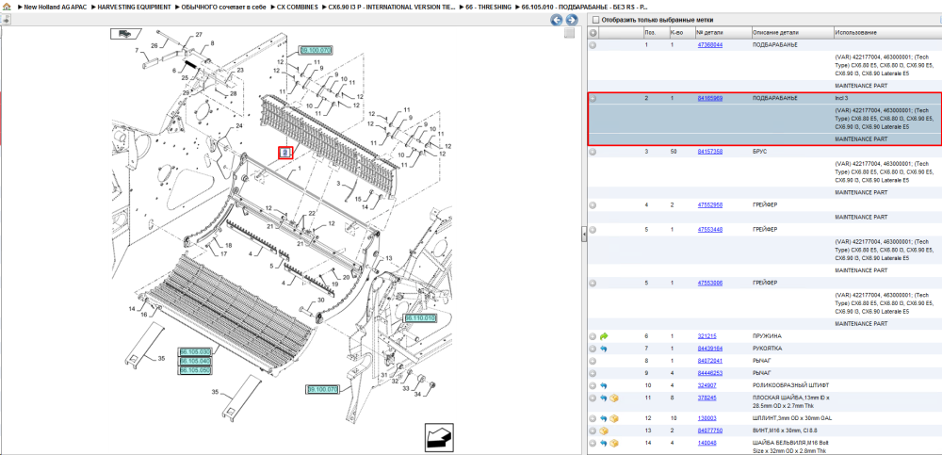Image resolution: width=942 pixels, height=455 pixels.
Task: Click blue arrow icon on ШПЛИНТ row
Action: [x=604, y=418]
